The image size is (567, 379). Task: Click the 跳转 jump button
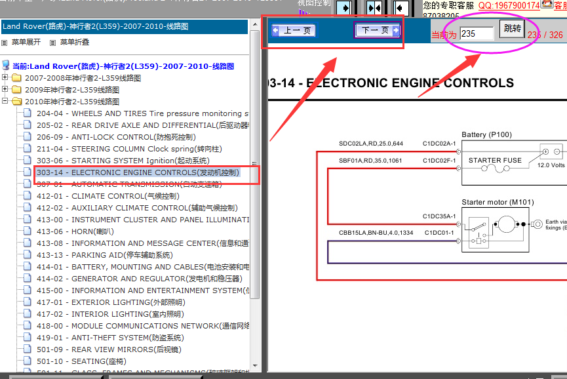(x=512, y=29)
